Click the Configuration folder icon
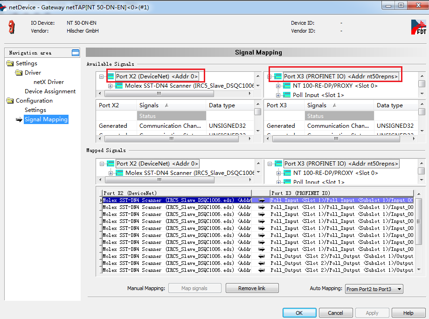Screen dimensions: 429x319 (x=10, y=100)
